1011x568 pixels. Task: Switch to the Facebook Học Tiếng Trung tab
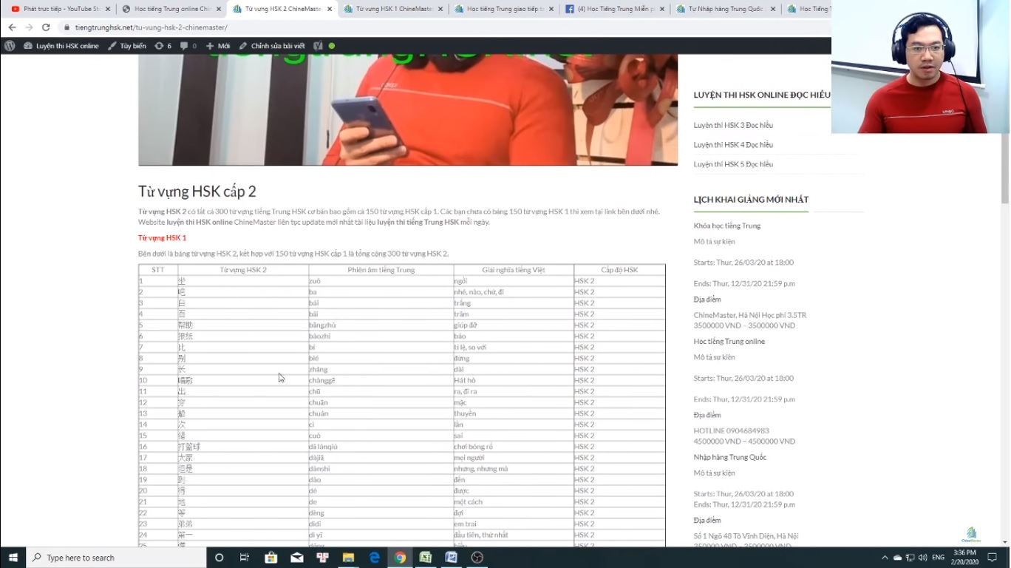pos(613,9)
